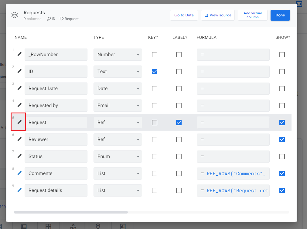Click the edit pencil for the Request column

pos(19,123)
